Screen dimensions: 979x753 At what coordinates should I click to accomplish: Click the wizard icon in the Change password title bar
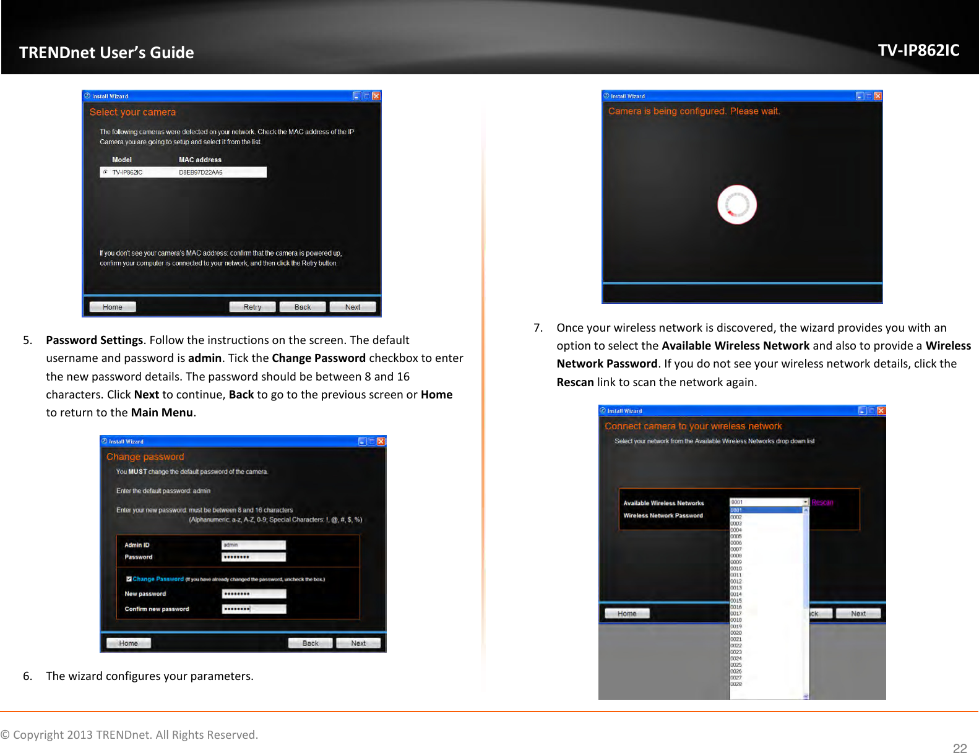tap(105, 441)
